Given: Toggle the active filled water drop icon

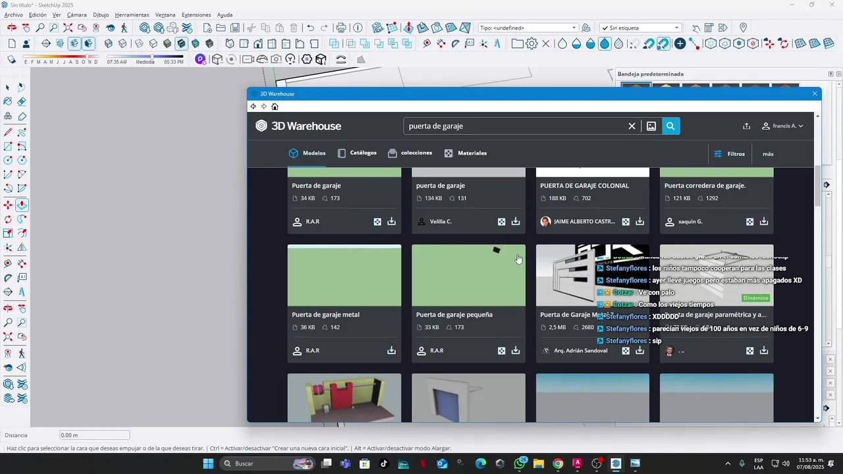Looking at the screenshot, I should pyautogui.click(x=605, y=43).
